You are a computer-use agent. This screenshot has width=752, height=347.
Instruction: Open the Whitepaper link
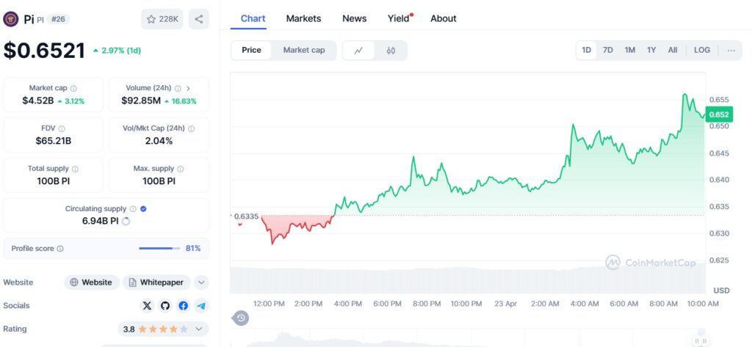click(157, 282)
